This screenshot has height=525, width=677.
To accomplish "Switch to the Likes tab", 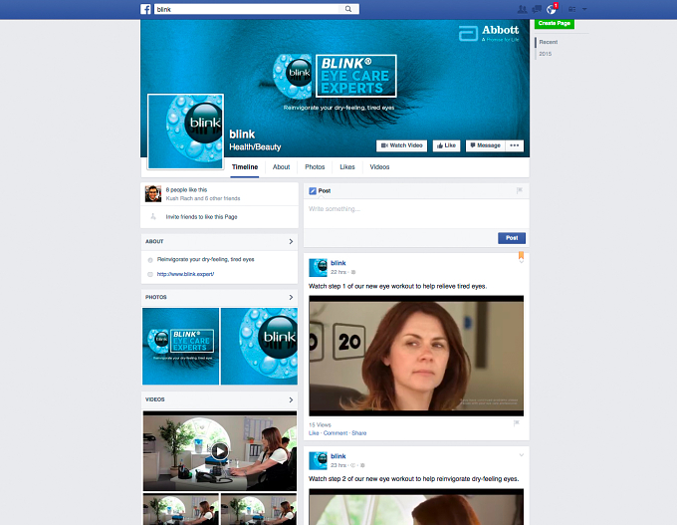I will 347,167.
